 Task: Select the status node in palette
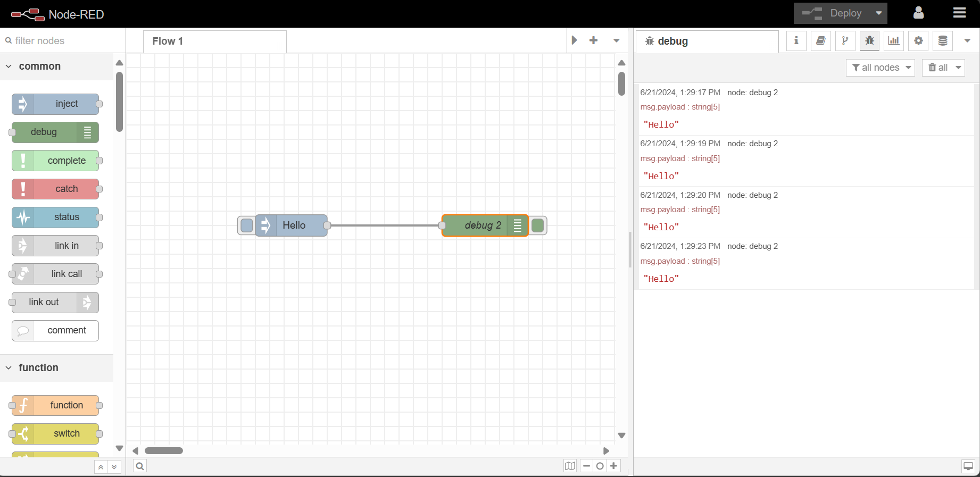pos(55,217)
